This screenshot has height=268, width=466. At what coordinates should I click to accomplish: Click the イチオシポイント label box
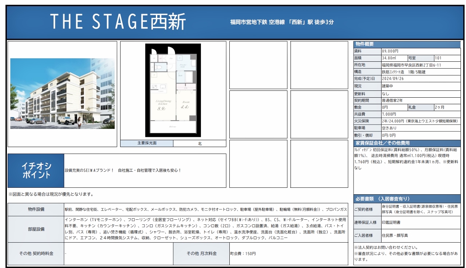(36, 171)
